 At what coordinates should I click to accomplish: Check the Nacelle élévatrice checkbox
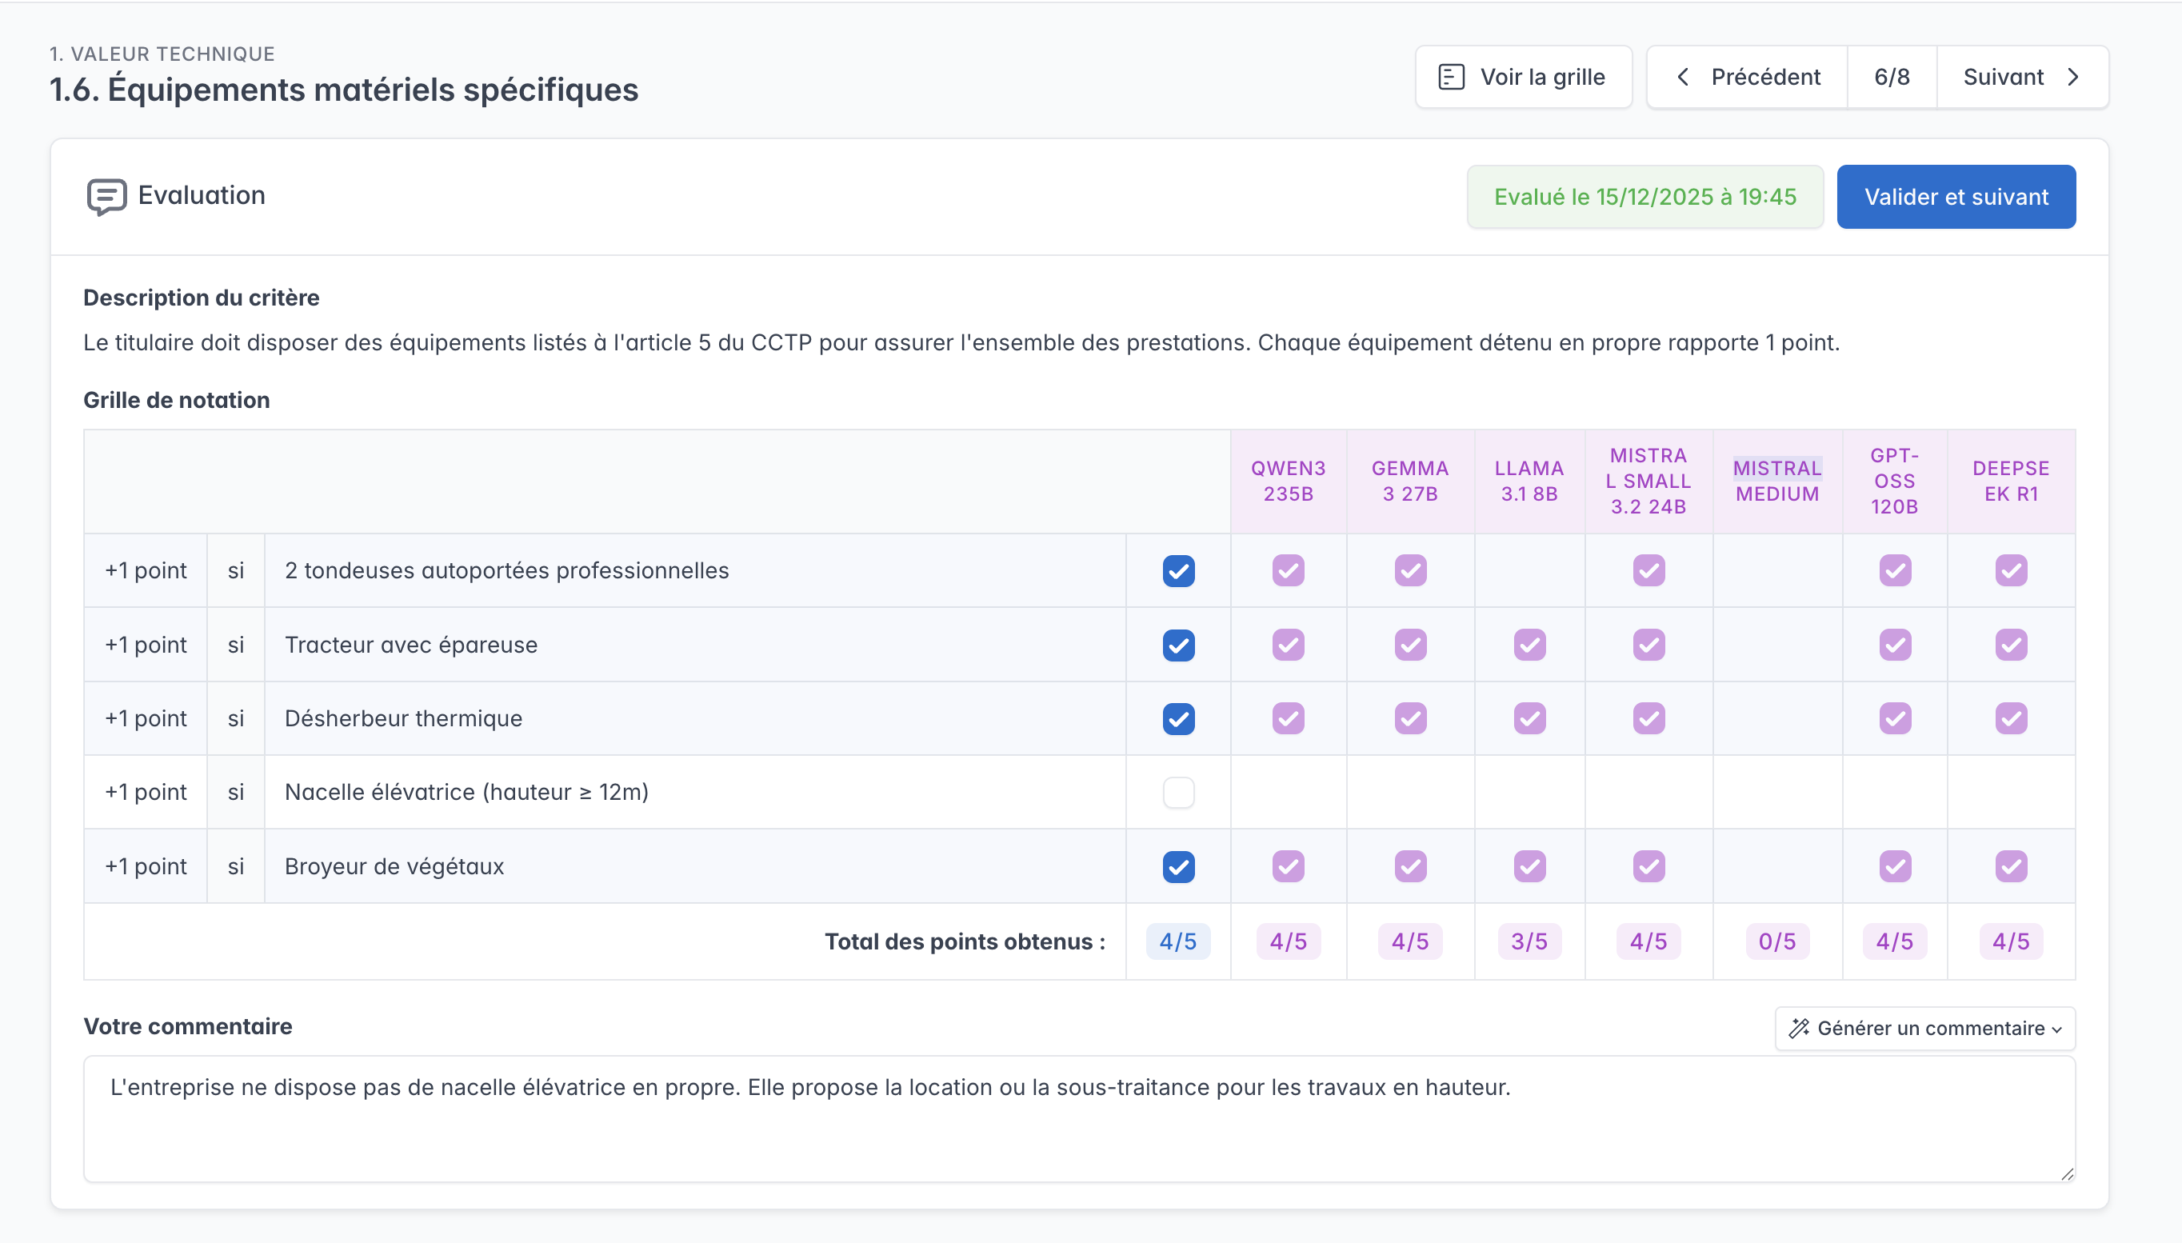click(1178, 792)
